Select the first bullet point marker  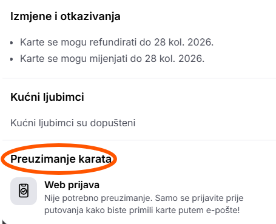[12, 43]
